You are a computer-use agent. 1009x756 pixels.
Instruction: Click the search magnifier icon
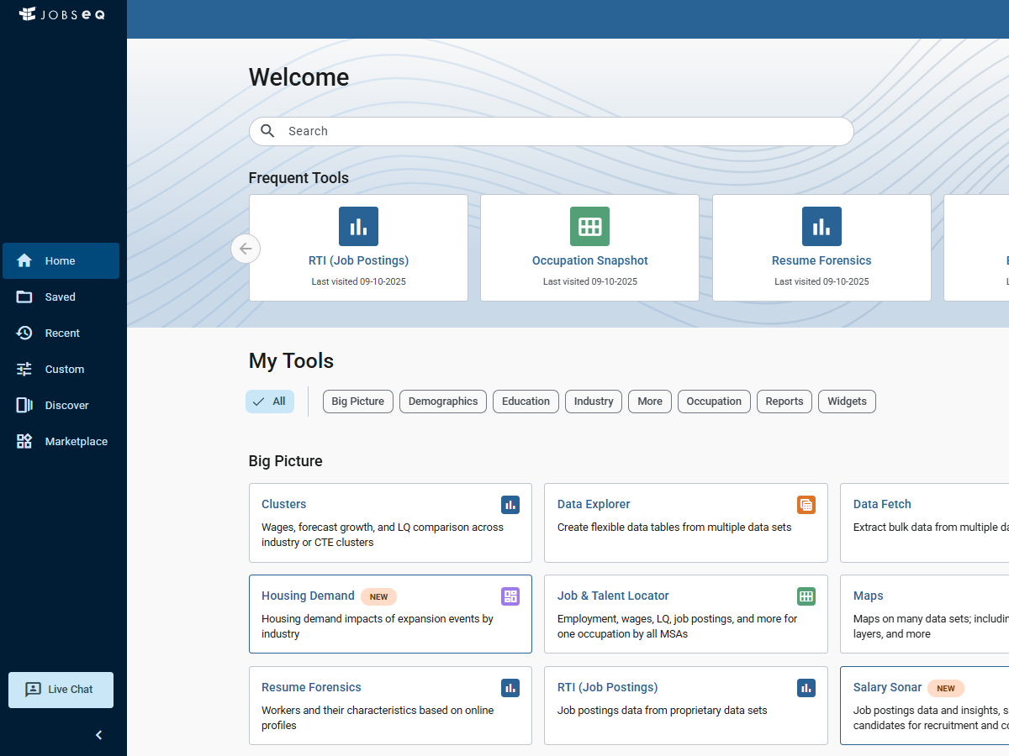268,131
